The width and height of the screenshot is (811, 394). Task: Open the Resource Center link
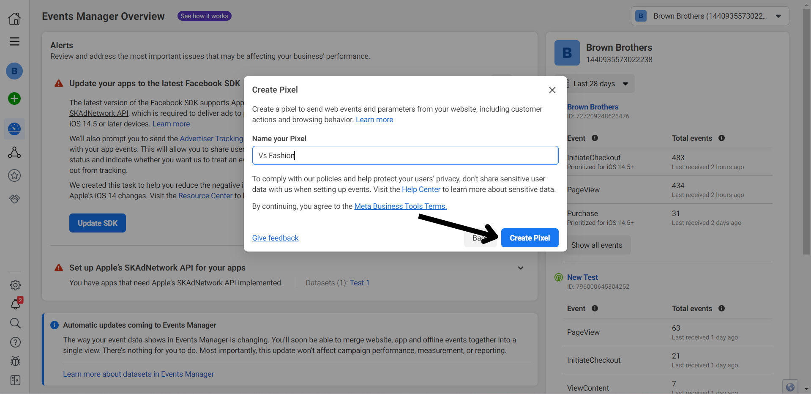[x=205, y=196]
